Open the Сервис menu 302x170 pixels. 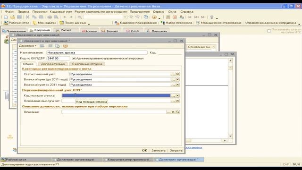point(159,12)
